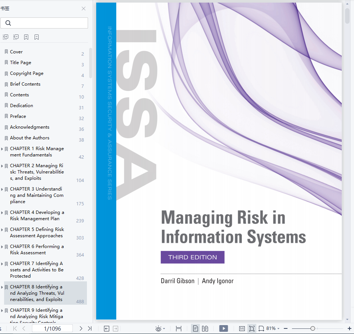Expand all bookmarks in the panel

tap(6, 37)
